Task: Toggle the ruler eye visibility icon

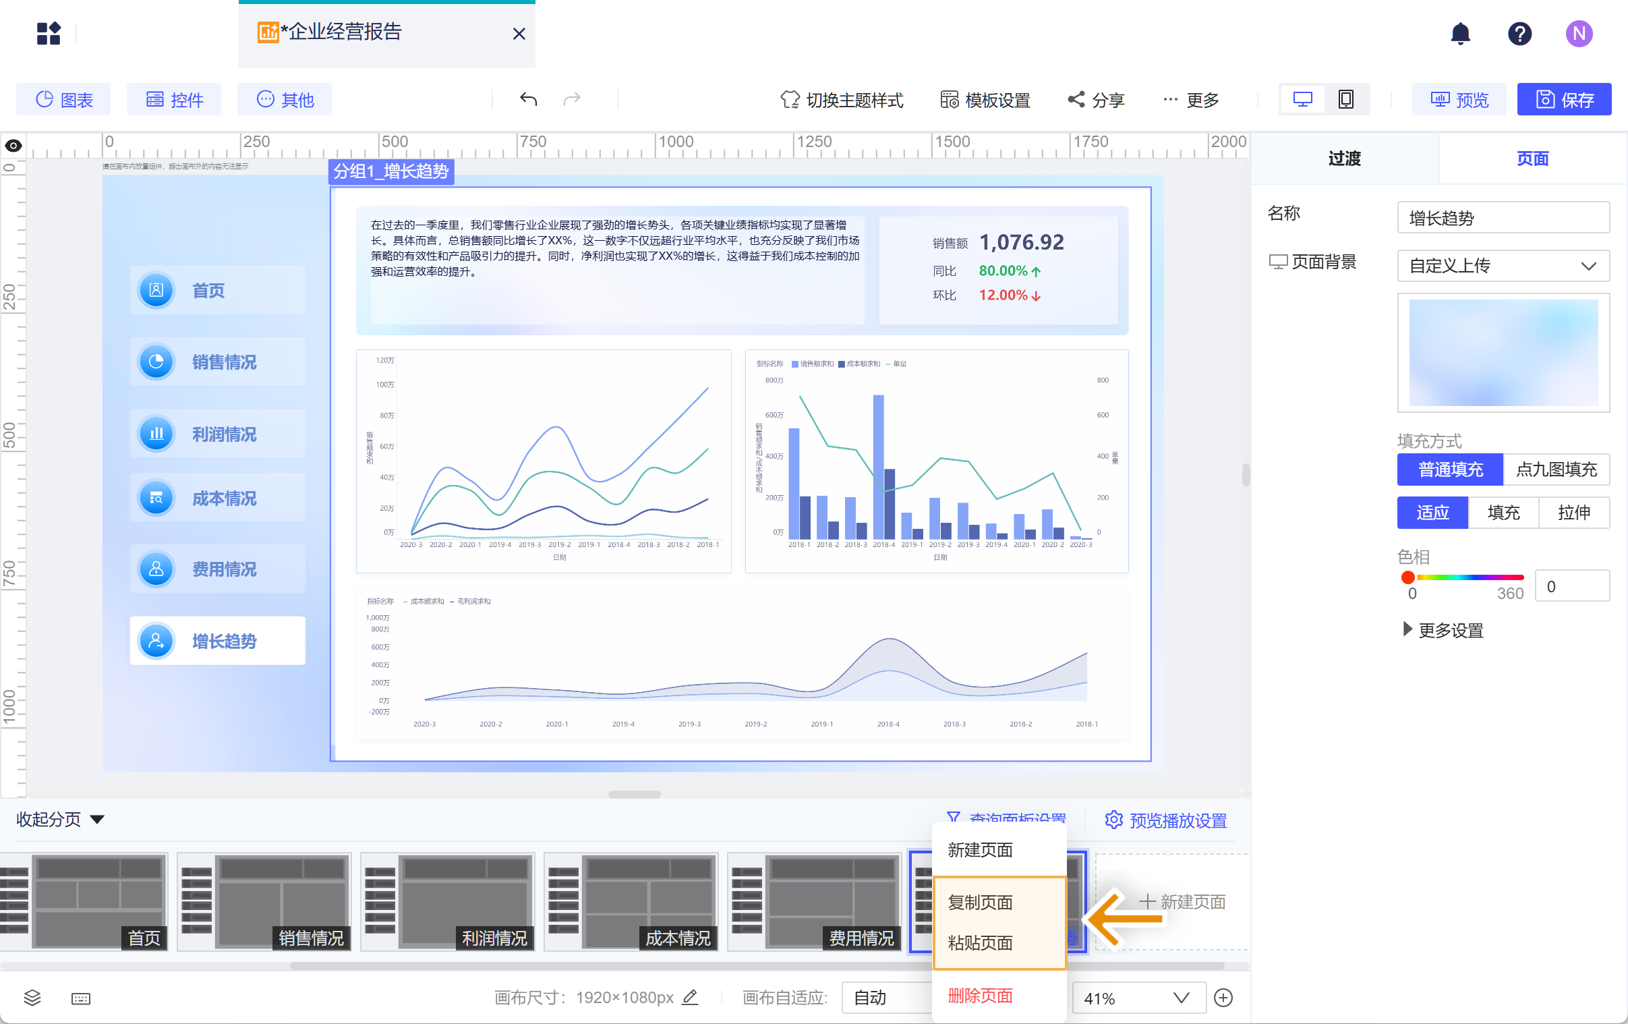Action: coord(13,145)
